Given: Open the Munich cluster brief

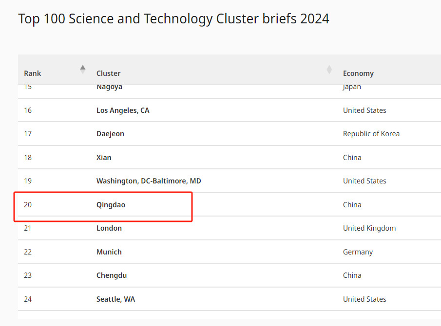Looking at the screenshot, I should pos(109,252).
